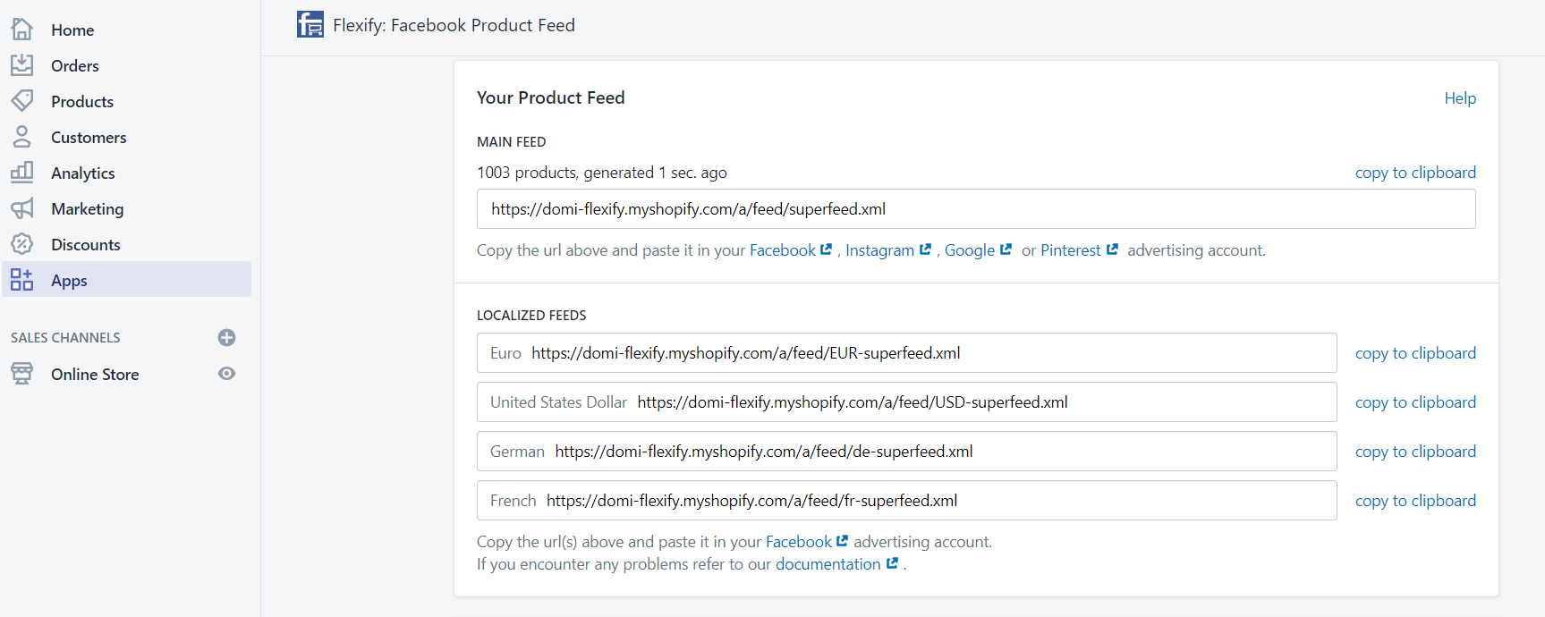Click the German feed URL field
Viewport: 1545px width, 617px height.
click(906, 452)
